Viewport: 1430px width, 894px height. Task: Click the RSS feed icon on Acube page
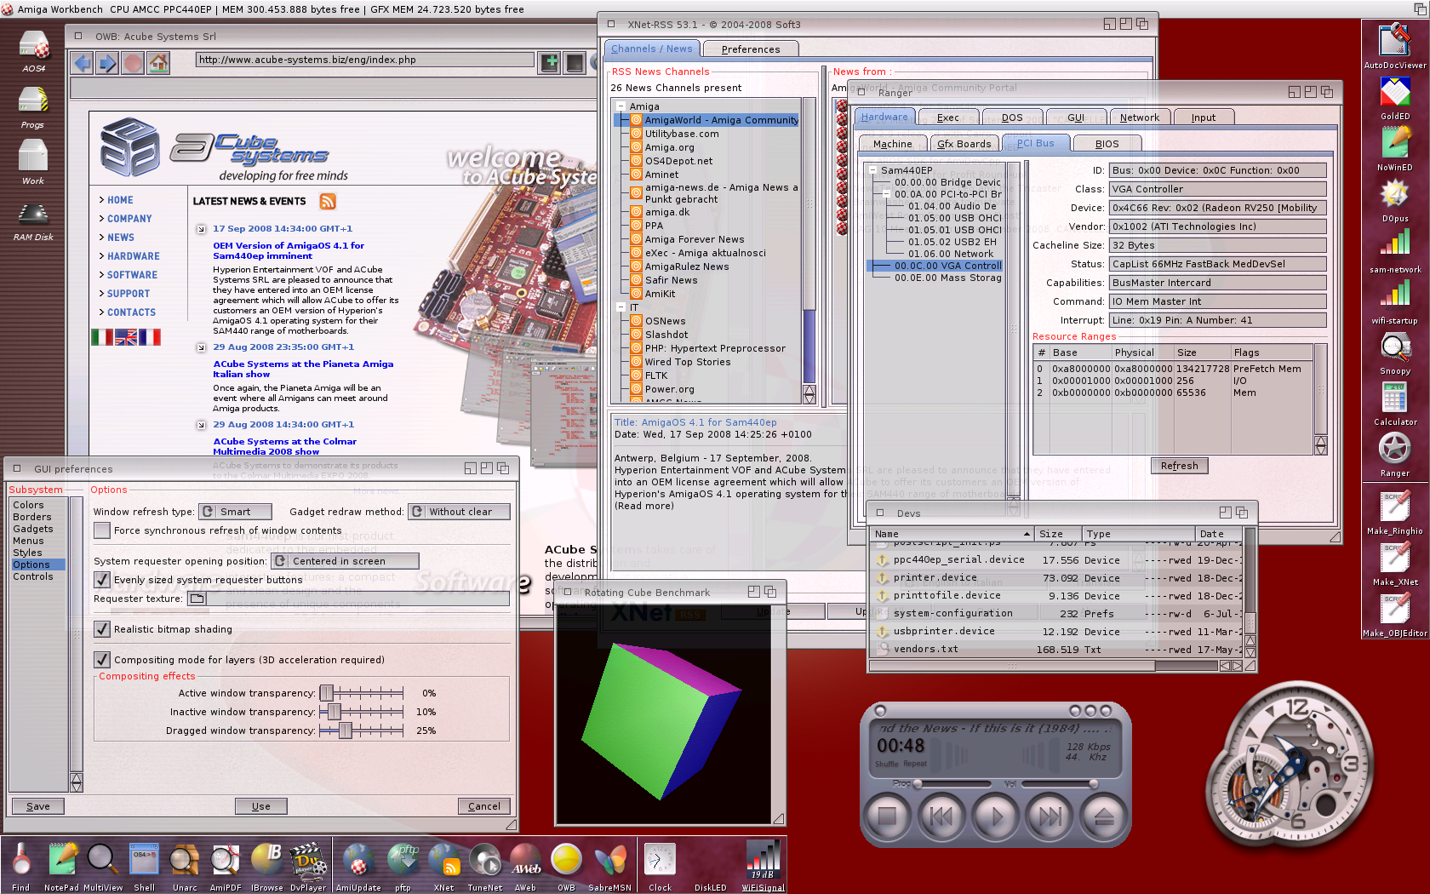click(x=328, y=201)
